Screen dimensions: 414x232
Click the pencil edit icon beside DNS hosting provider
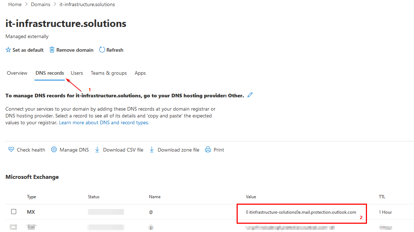tap(250, 95)
